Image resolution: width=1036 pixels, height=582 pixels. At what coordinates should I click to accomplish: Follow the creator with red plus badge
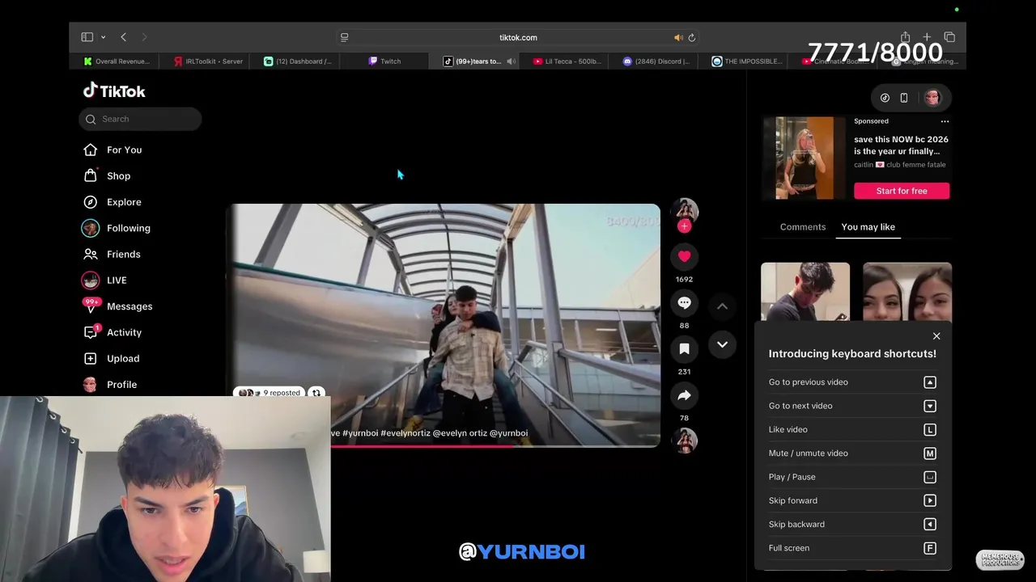click(x=685, y=226)
